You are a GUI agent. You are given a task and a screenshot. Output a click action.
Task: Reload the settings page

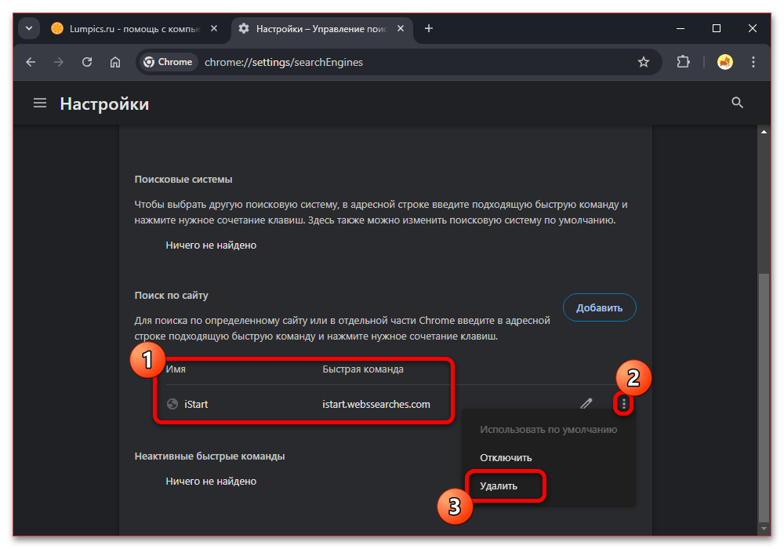click(87, 61)
